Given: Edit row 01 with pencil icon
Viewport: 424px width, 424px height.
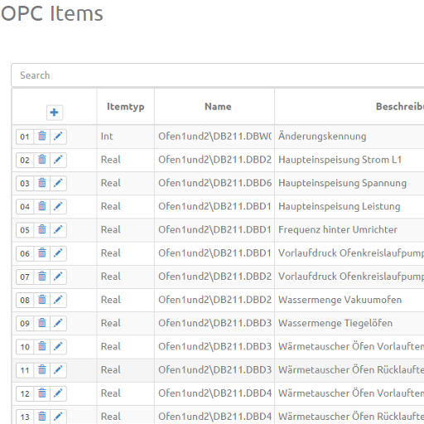Looking at the screenshot, I should (58, 137).
